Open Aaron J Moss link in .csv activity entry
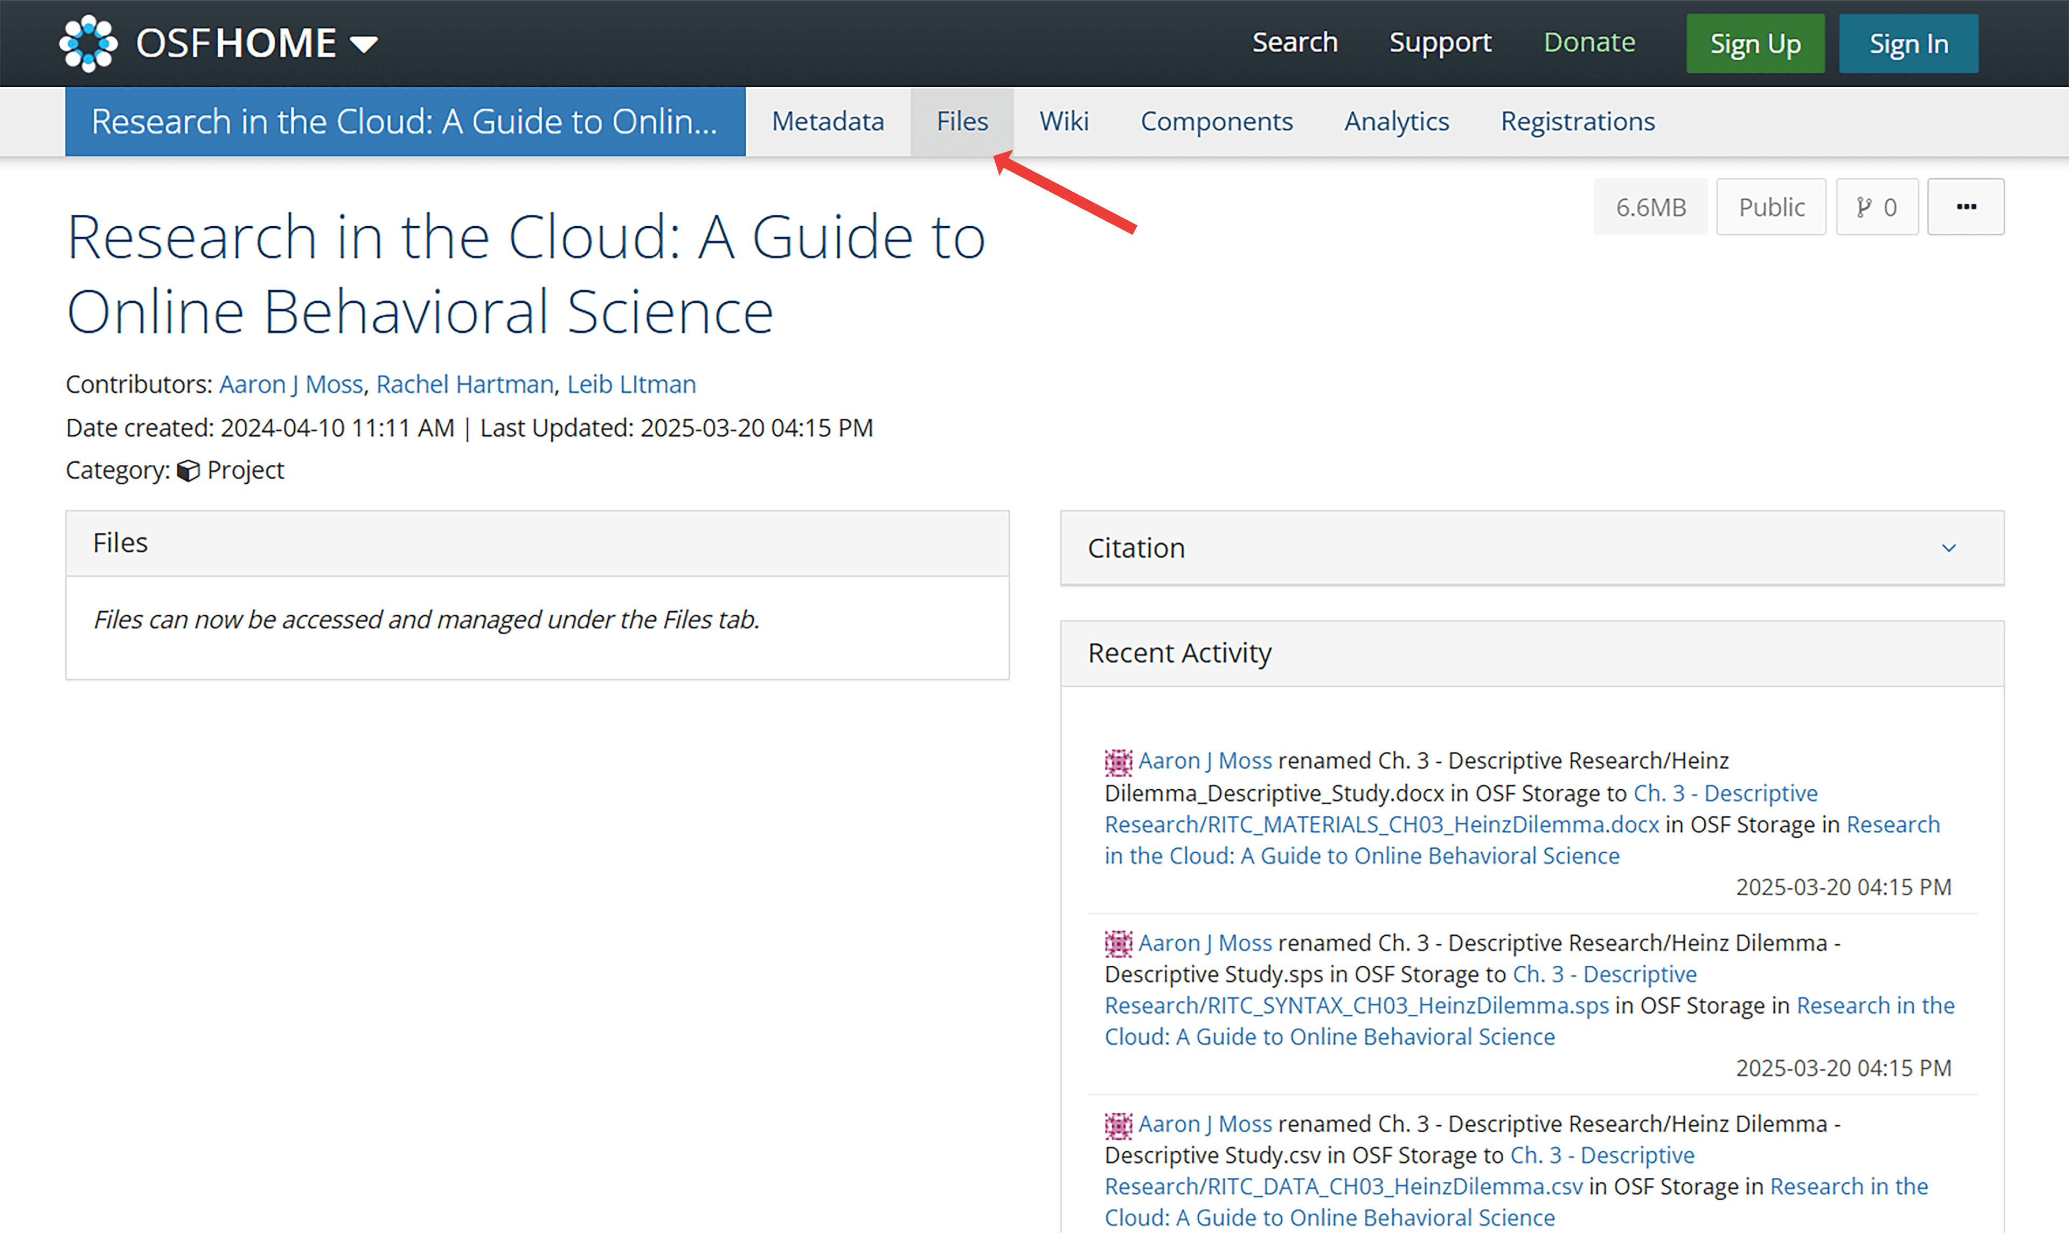Screen dimensions: 2069x1233 (1205, 1123)
